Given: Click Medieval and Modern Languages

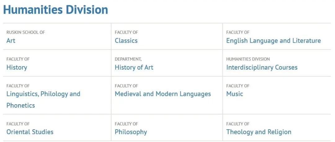Looking at the screenshot, I should pos(163,94).
